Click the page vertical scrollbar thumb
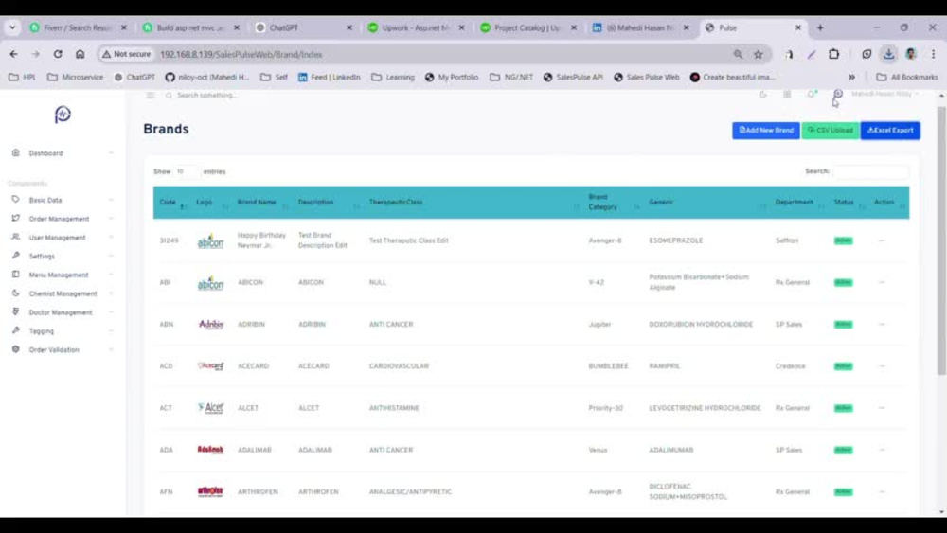This screenshot has width=947, height=533. 941,241
